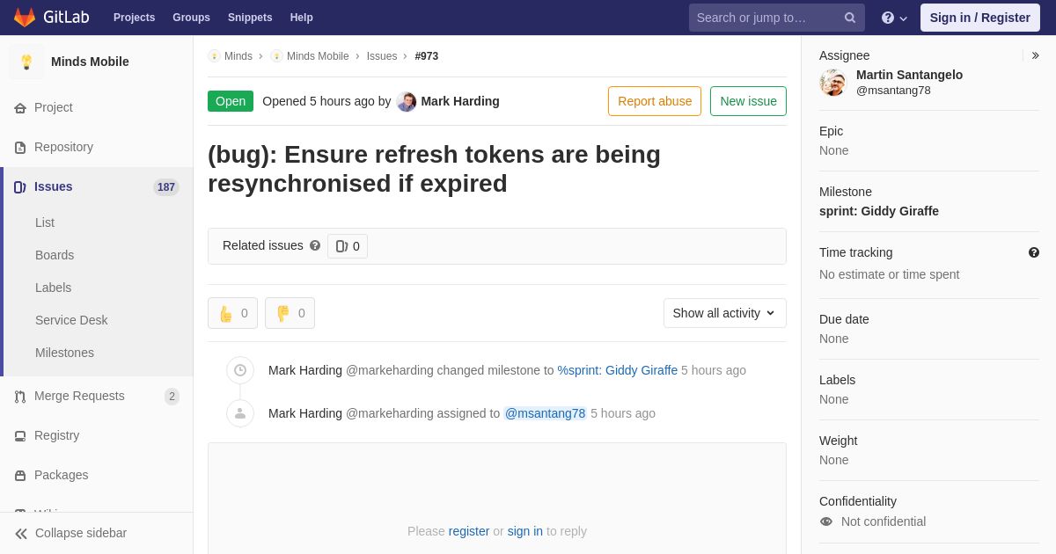Click the thumbs up emoji button

(232, 313)
